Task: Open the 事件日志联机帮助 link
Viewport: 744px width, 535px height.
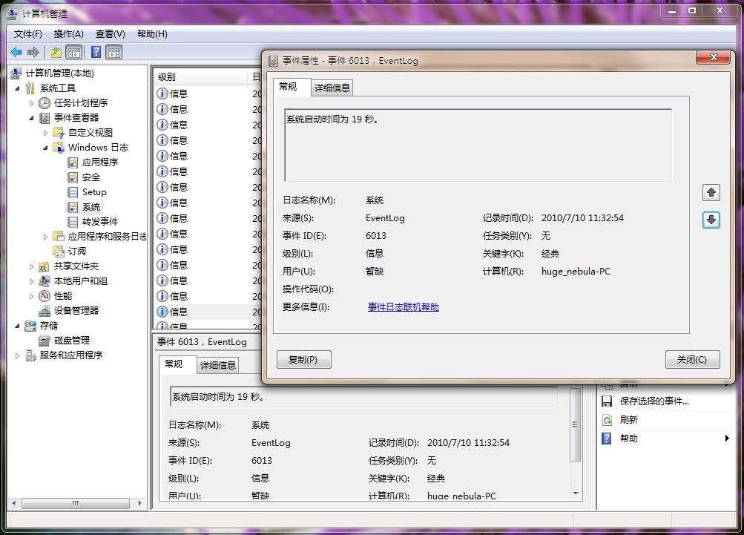Action: point(403,307)
